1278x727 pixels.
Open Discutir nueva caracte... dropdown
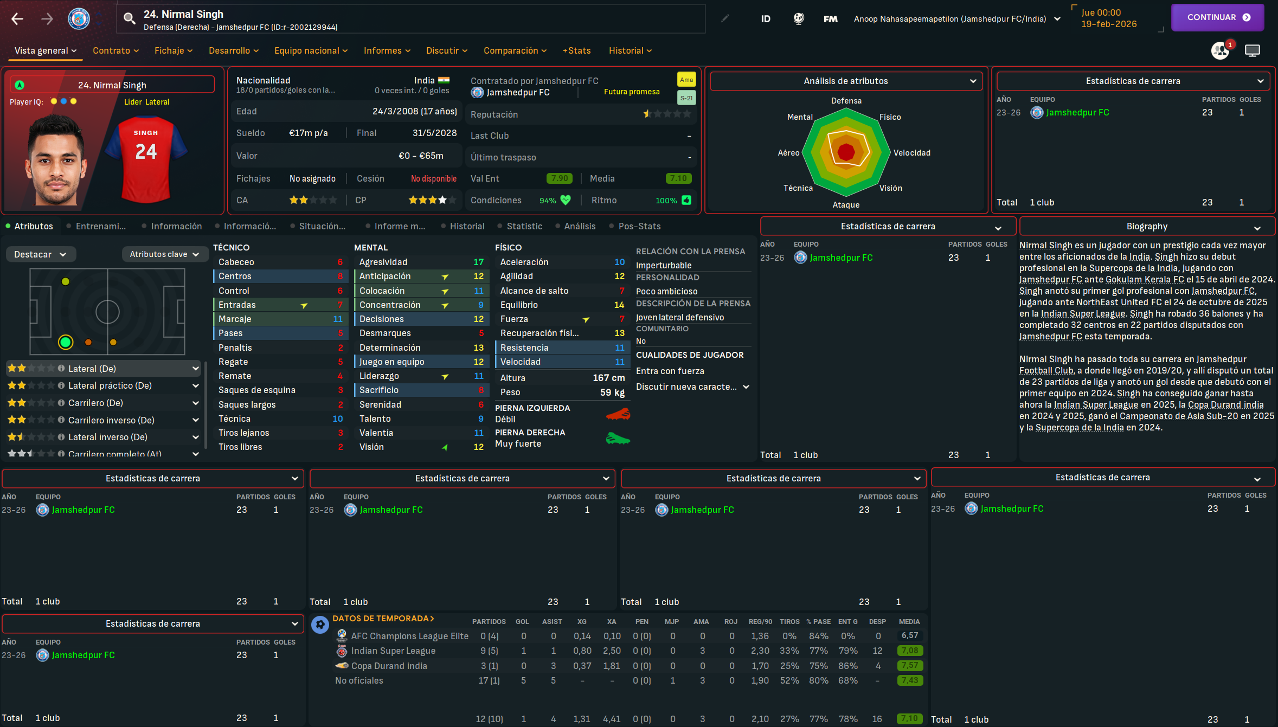pos(693,387)
